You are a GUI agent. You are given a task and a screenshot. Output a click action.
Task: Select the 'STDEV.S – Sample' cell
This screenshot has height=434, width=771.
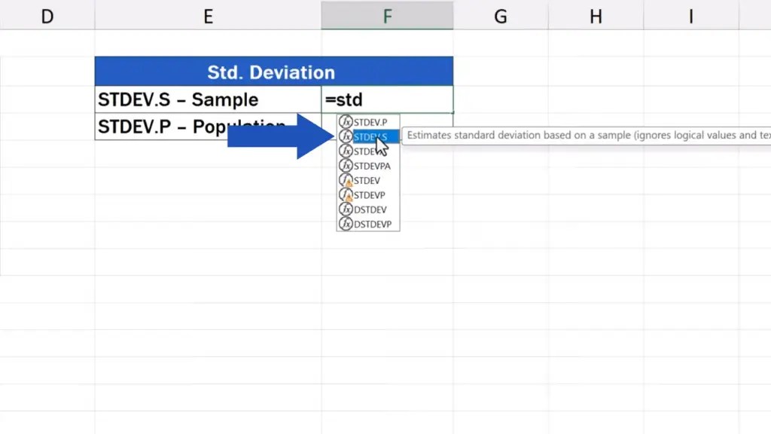(x=208, y=99)
